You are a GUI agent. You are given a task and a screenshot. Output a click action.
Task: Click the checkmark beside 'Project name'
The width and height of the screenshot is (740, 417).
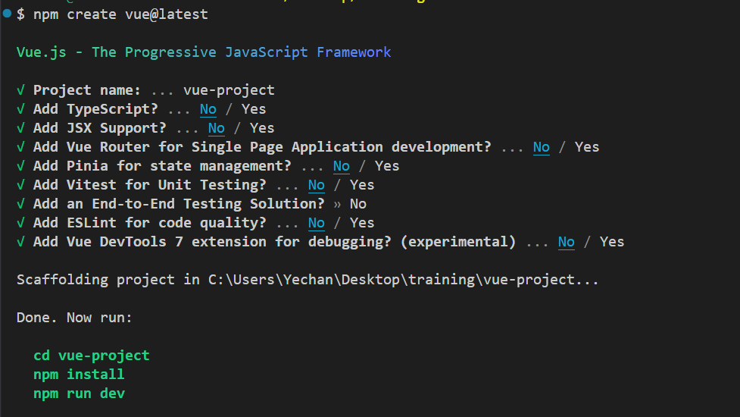(x=20, y=89)
